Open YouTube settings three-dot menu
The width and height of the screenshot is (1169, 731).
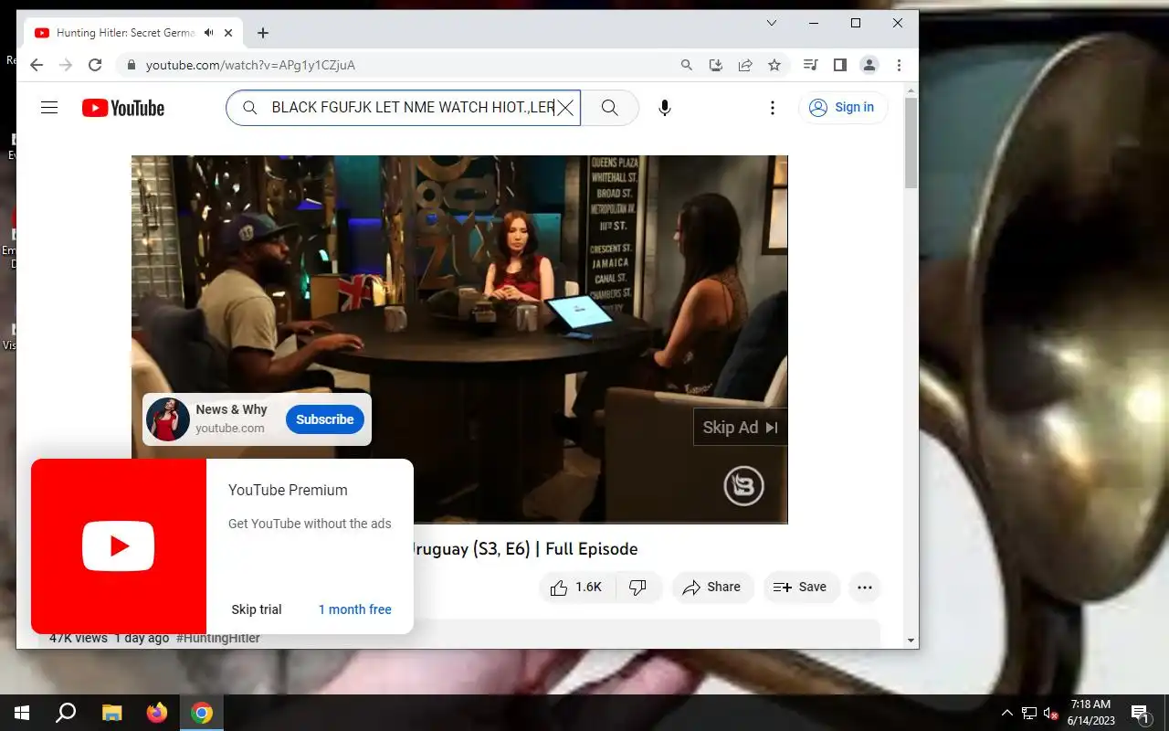773,108
